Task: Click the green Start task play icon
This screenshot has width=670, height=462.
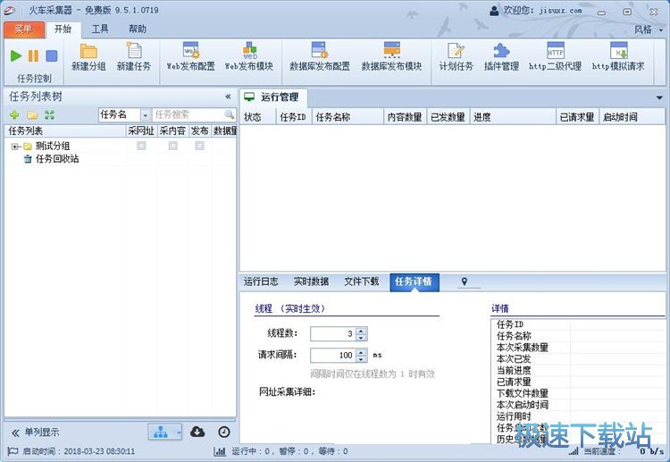Action: click(x=16, y=55)
